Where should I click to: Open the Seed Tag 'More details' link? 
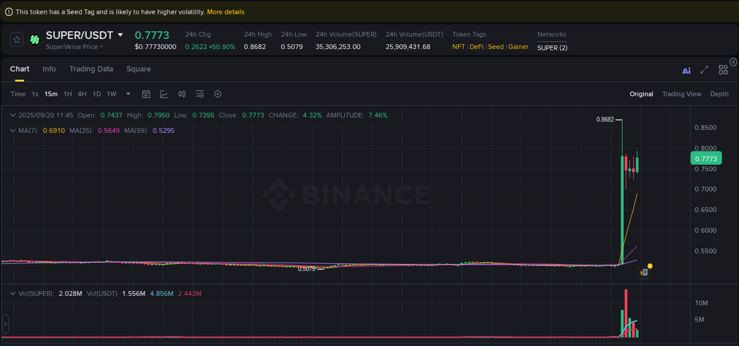click(x=226, y=12)
